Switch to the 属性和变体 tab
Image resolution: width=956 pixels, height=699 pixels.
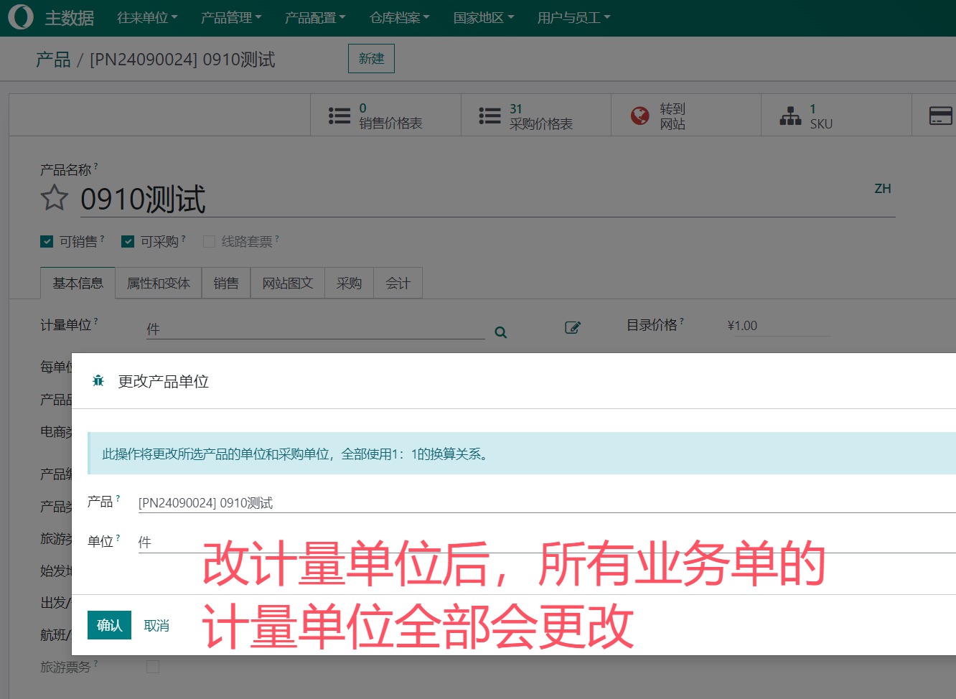pos(159,283)
